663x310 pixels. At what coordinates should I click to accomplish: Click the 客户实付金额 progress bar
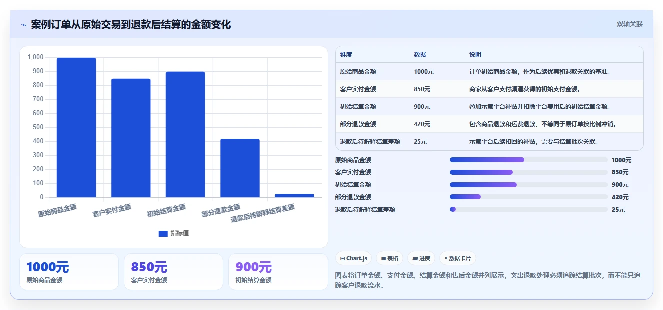[529, 172]
